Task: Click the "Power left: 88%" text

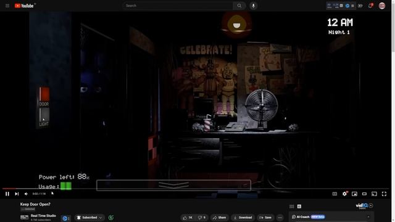Action: (64, 177)
